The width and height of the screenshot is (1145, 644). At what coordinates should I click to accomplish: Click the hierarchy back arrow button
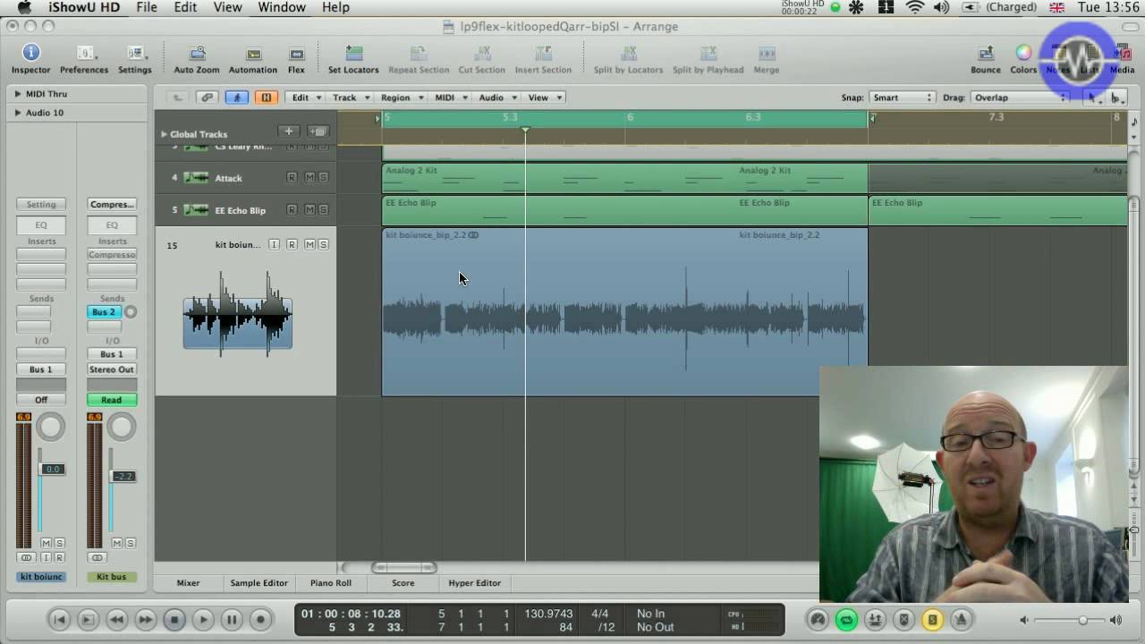tap(177, 97)
